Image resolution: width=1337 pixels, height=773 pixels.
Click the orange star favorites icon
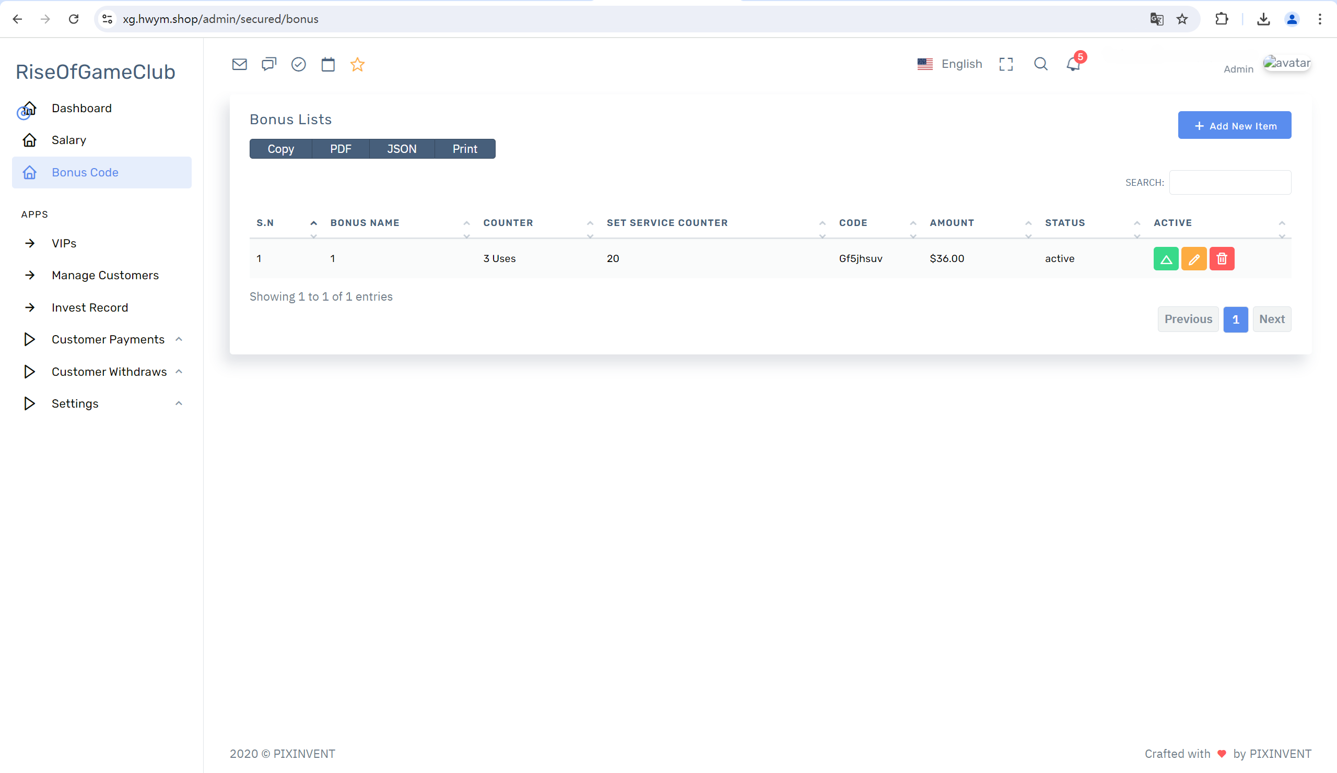click(x=358, y=64)
